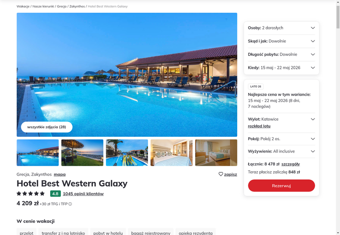Click the red Rezerwuj button
The width and height of the screenshot is (340, 235).
click(x=281, y=186)
